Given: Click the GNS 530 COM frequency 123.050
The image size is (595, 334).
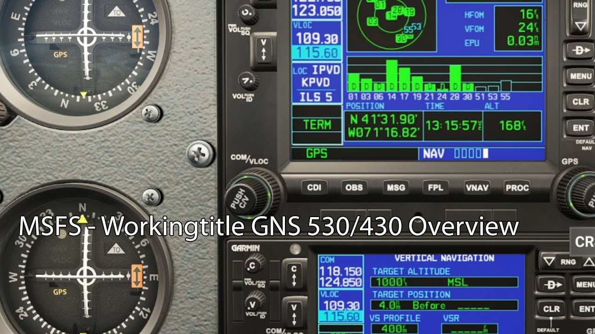Looking at the screenshot, I should [317, 11].
